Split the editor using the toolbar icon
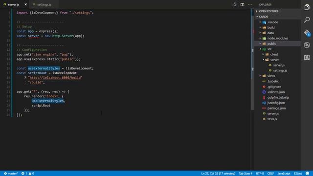 tap(242, 4)
